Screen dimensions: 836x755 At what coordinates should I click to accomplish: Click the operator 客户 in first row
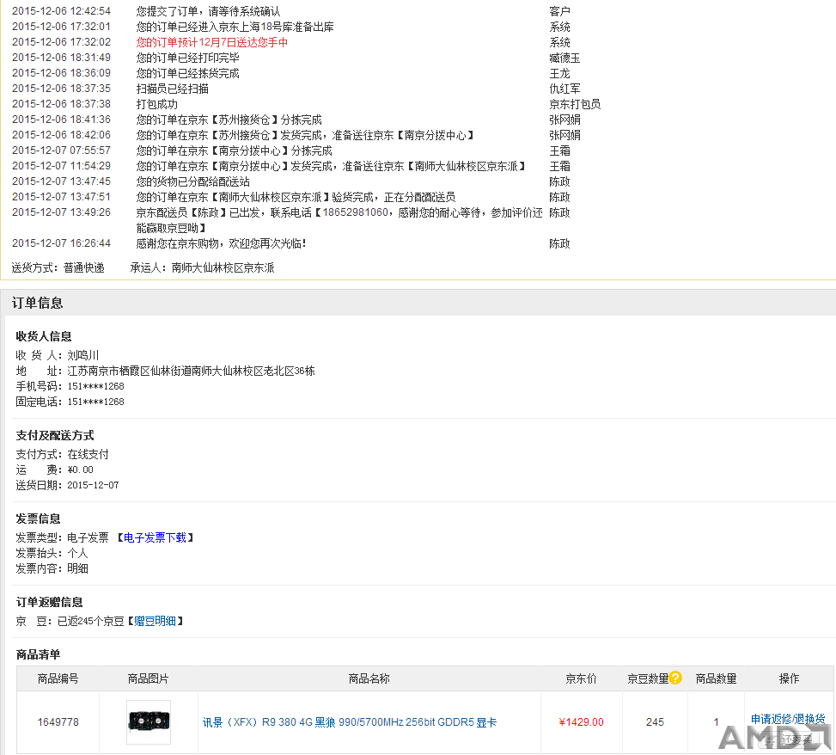click(x=559, y=11)
